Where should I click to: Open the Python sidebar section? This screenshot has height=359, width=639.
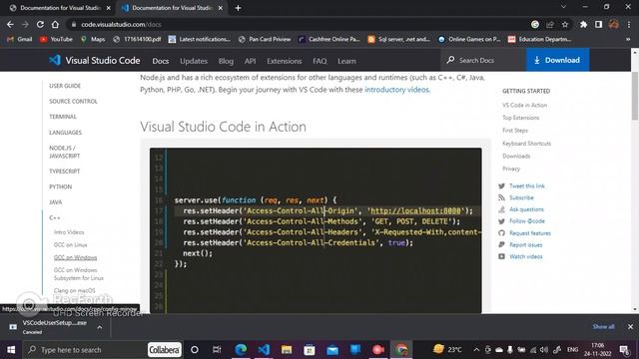(x=60, y=186)
